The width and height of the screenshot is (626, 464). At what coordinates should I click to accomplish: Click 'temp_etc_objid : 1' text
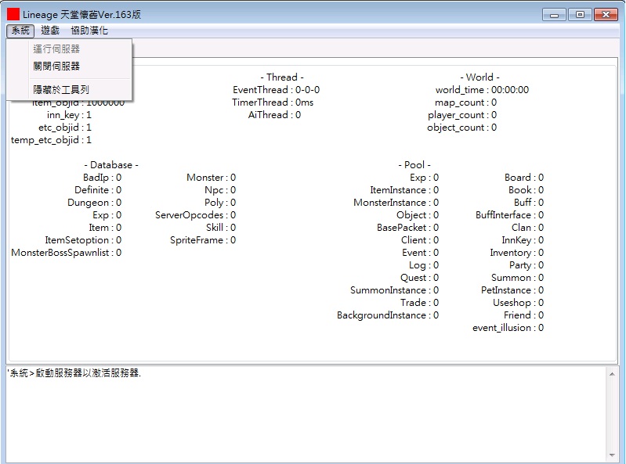point(51,140)
